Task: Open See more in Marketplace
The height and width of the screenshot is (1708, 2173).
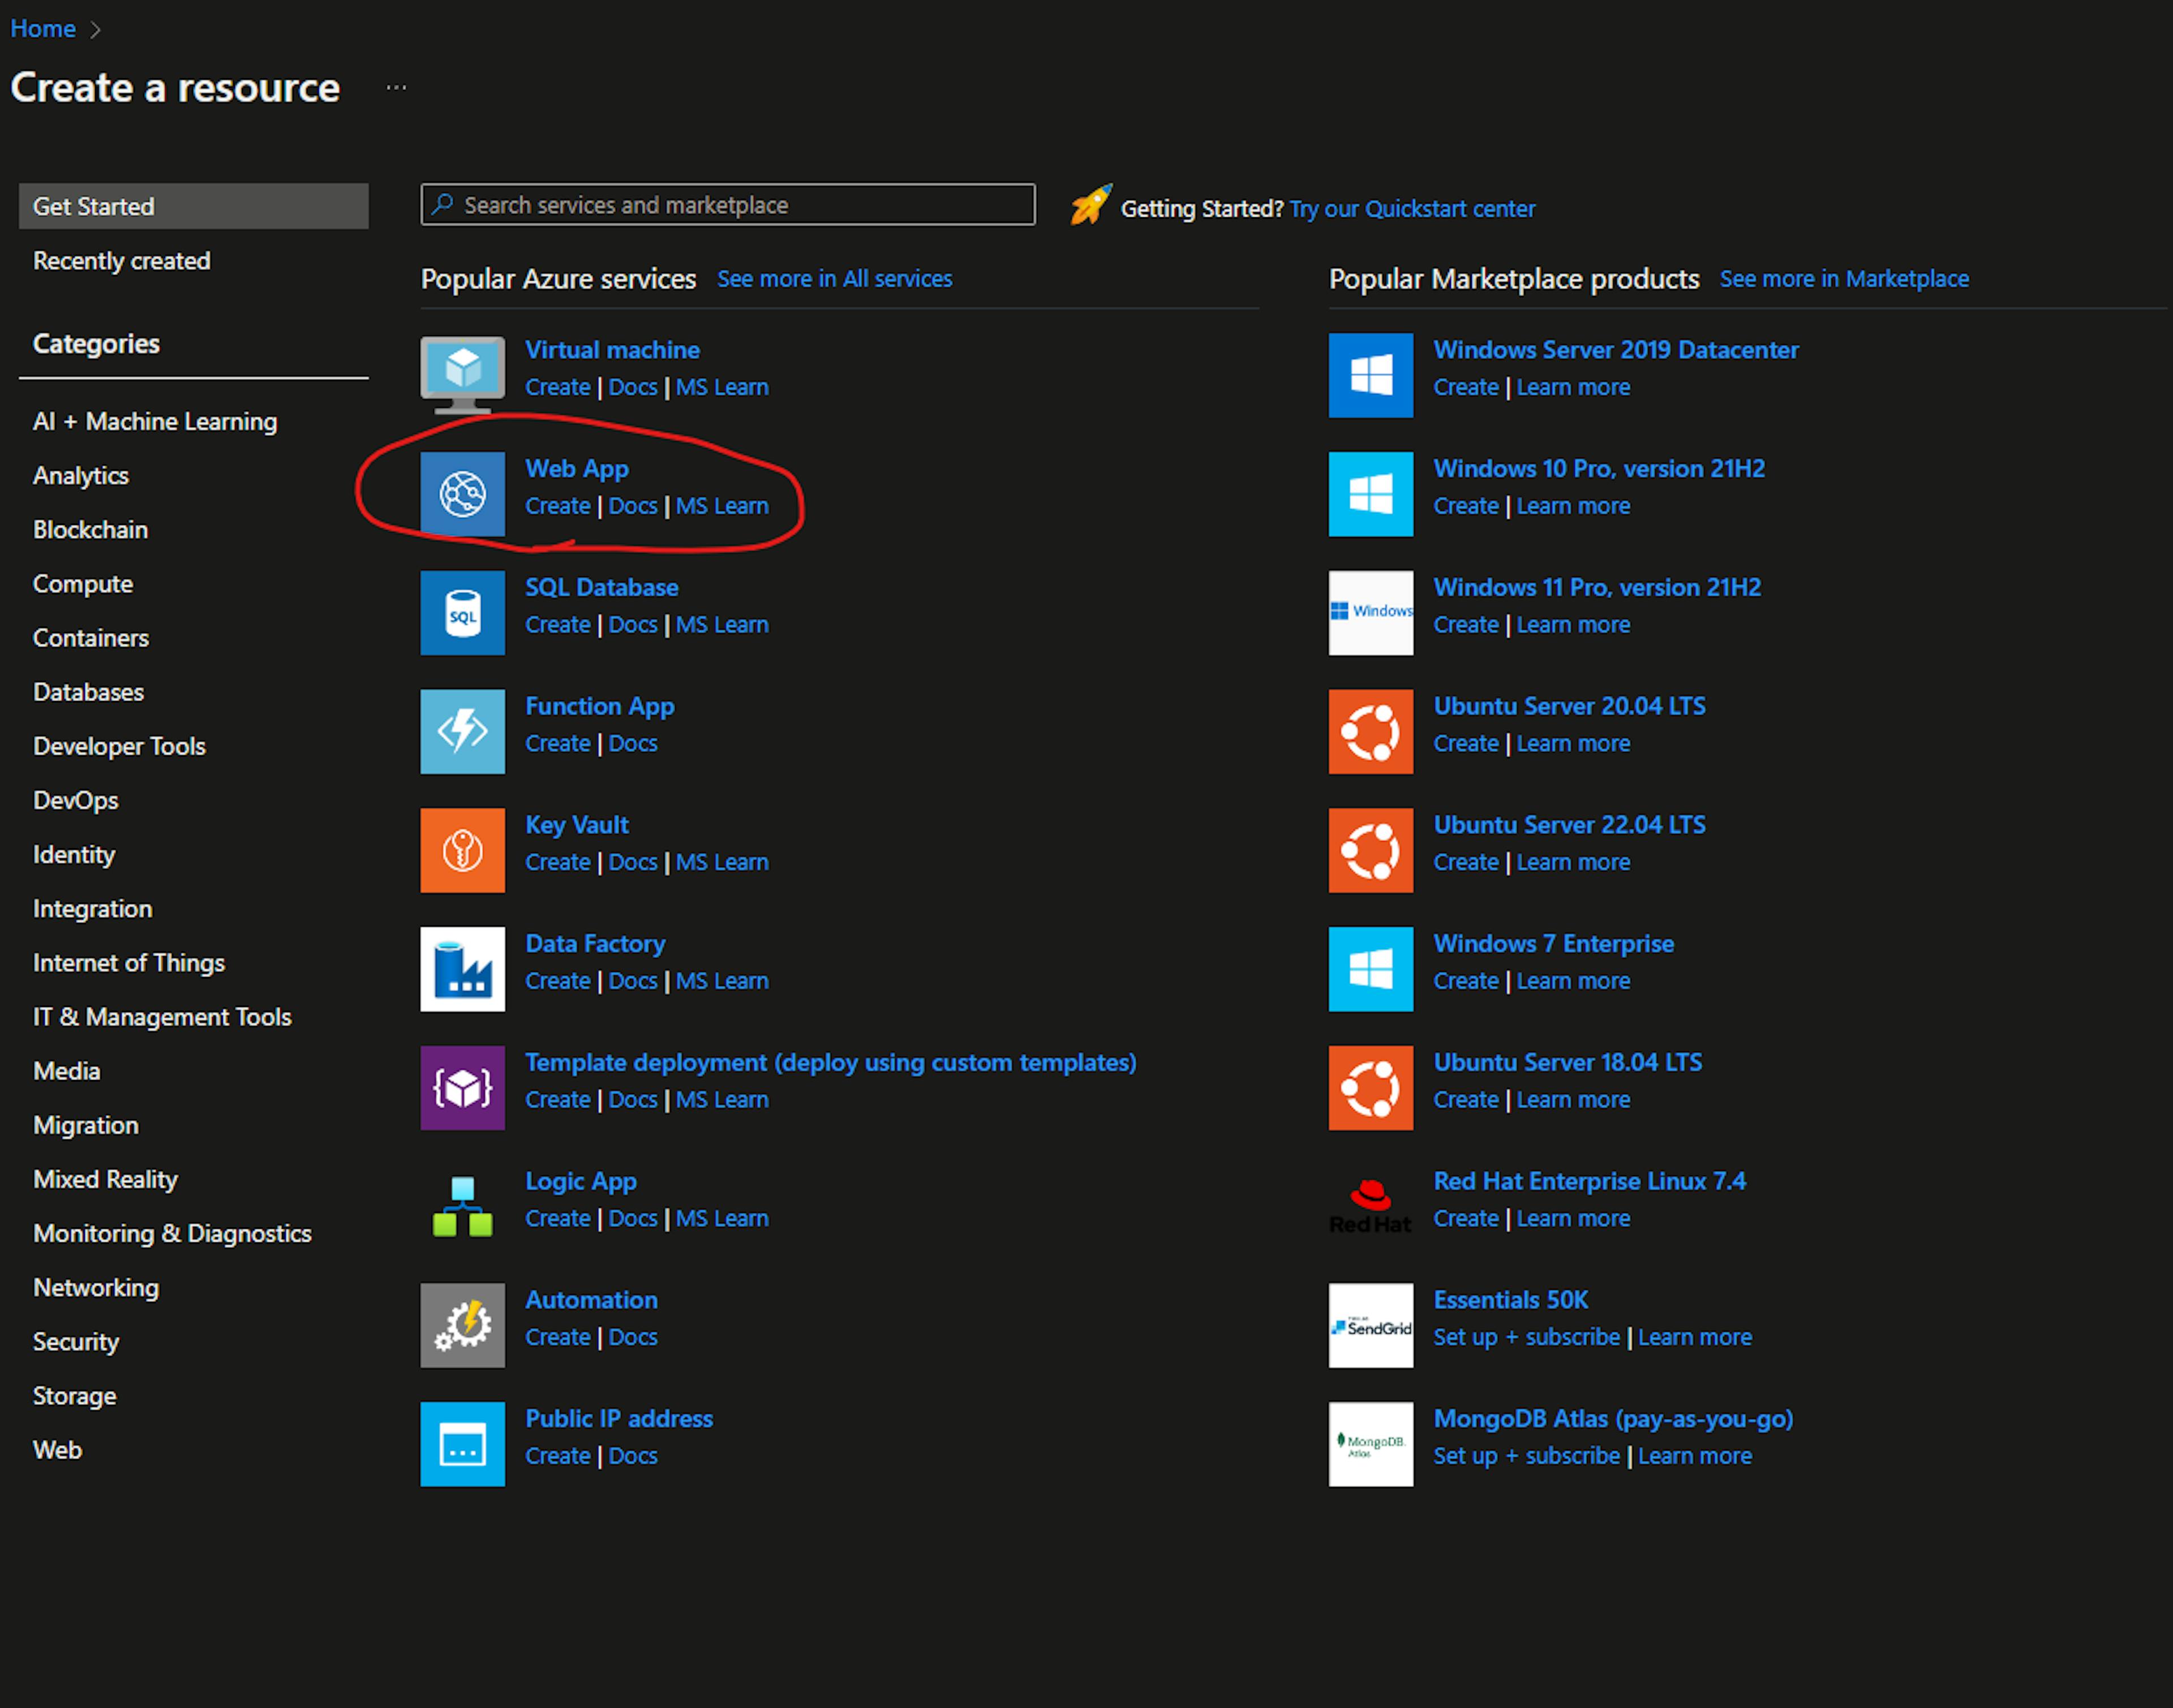Action: coord(1844,279)
